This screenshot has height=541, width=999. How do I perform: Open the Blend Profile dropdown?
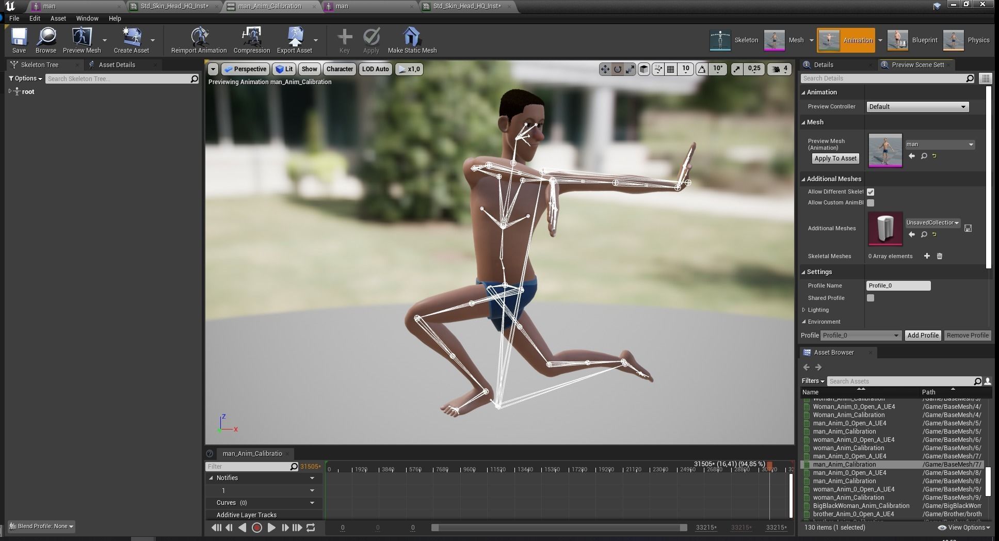coord(41,526)
